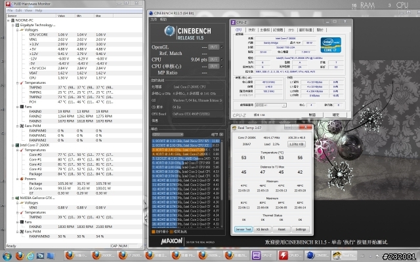Collapse the Intel Core i7 2600K node

[x=12, y=145]
